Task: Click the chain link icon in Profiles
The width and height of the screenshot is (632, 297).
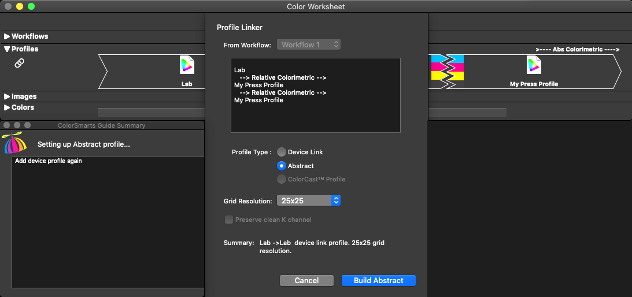Action: [19, 64]
